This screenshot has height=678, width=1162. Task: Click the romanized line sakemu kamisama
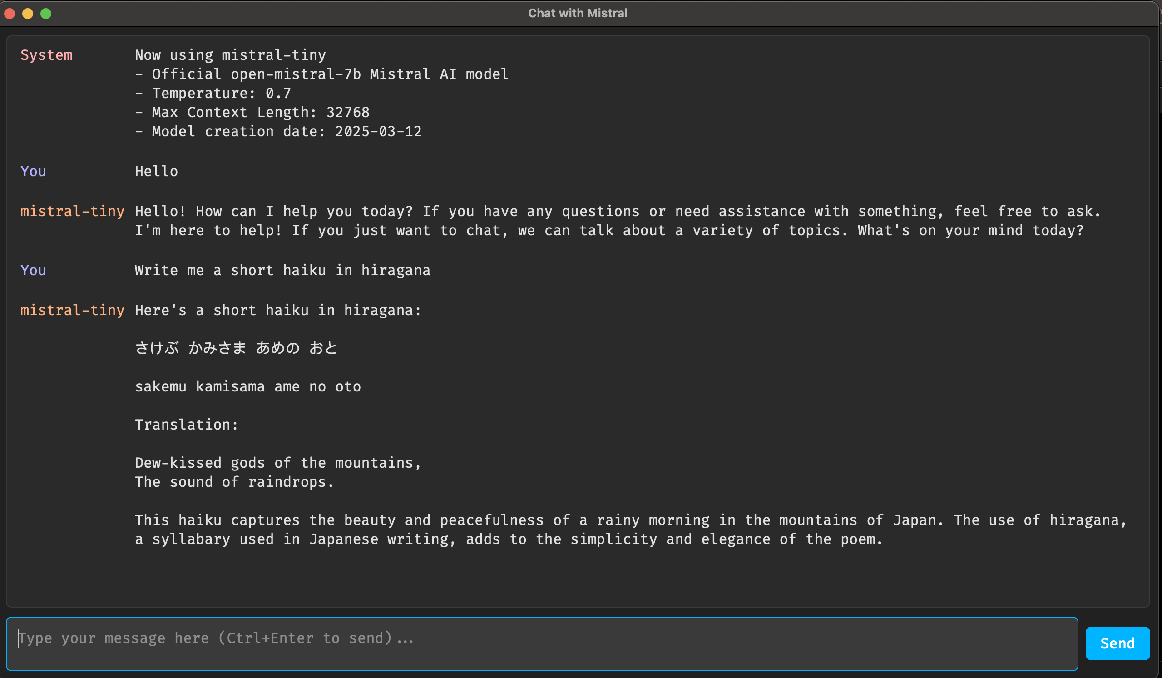247,386
